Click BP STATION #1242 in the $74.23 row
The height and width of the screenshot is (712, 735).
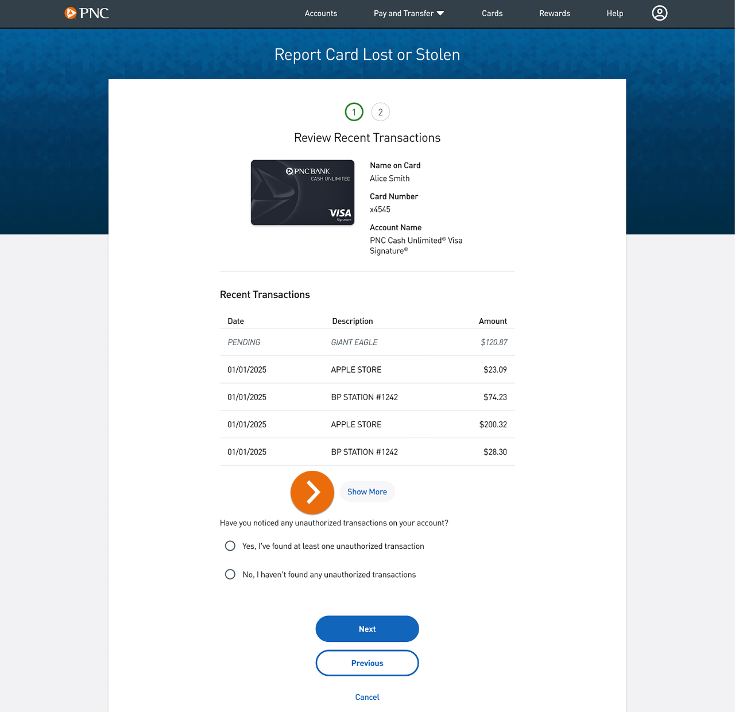click(365, 397)
